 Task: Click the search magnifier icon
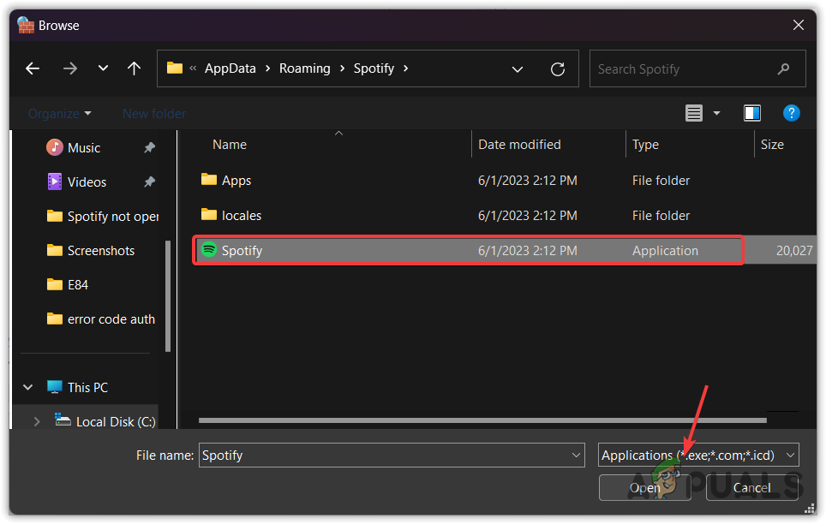click(783, 68)
